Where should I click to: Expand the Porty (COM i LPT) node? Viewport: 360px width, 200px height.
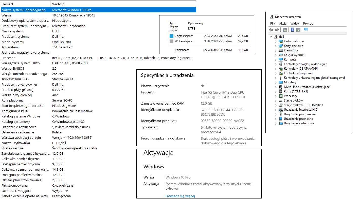(x=276, y=91)
